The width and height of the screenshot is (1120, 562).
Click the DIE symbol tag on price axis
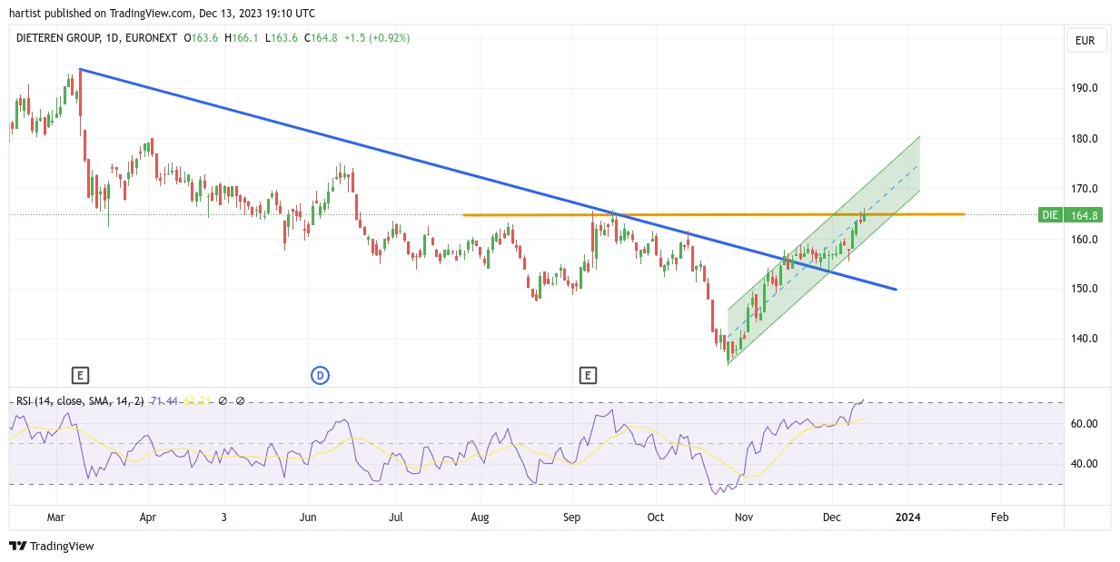click(x=1050, y=215)
